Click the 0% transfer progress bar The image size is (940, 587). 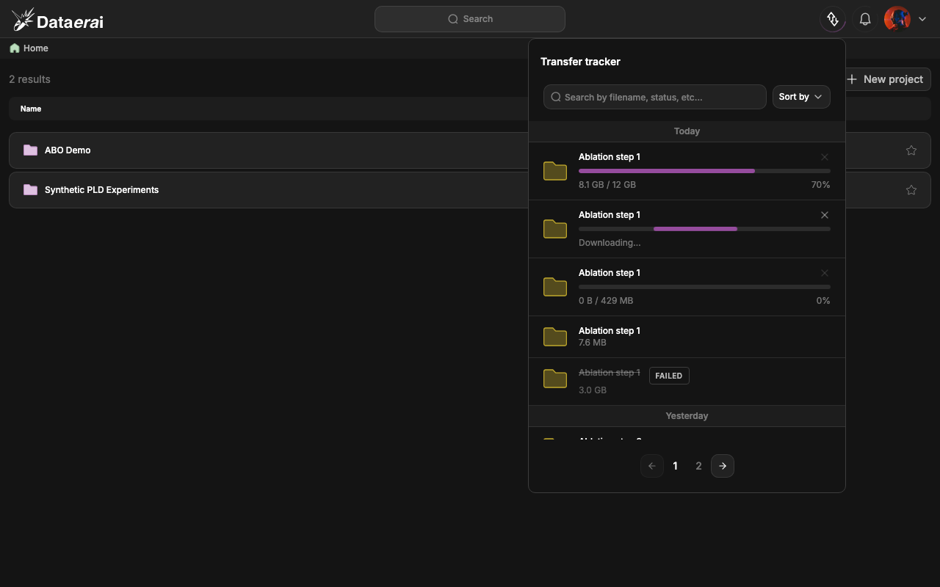(704, 287)
